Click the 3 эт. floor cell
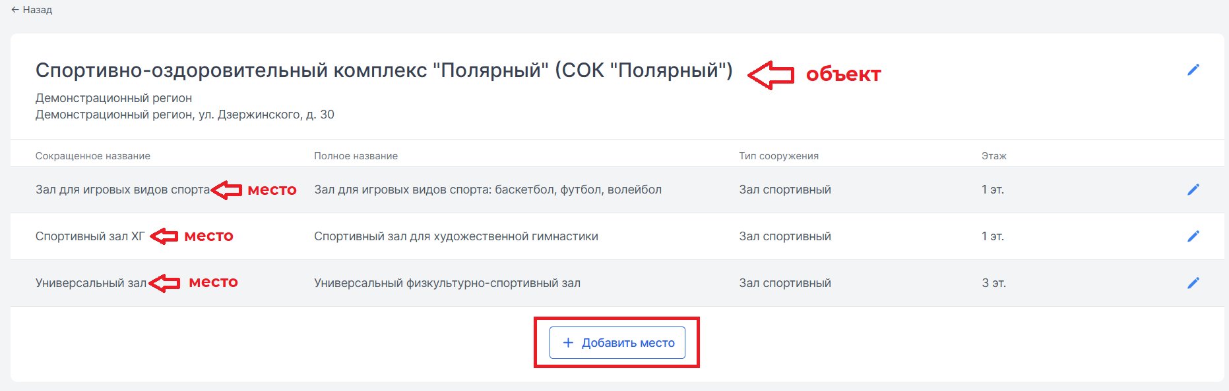The height and width of the screenshot is (391, 1229). click(993, 283)
